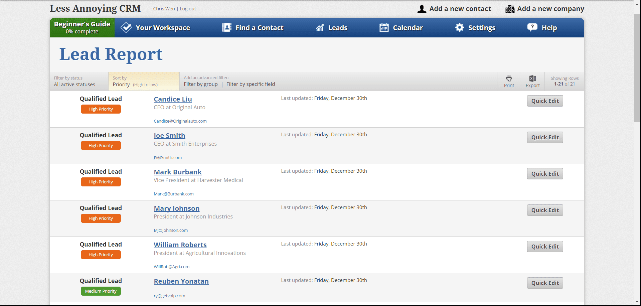Select Filter by group advanced filter
This screenshot has width=641, height=306.
[201, 84]
